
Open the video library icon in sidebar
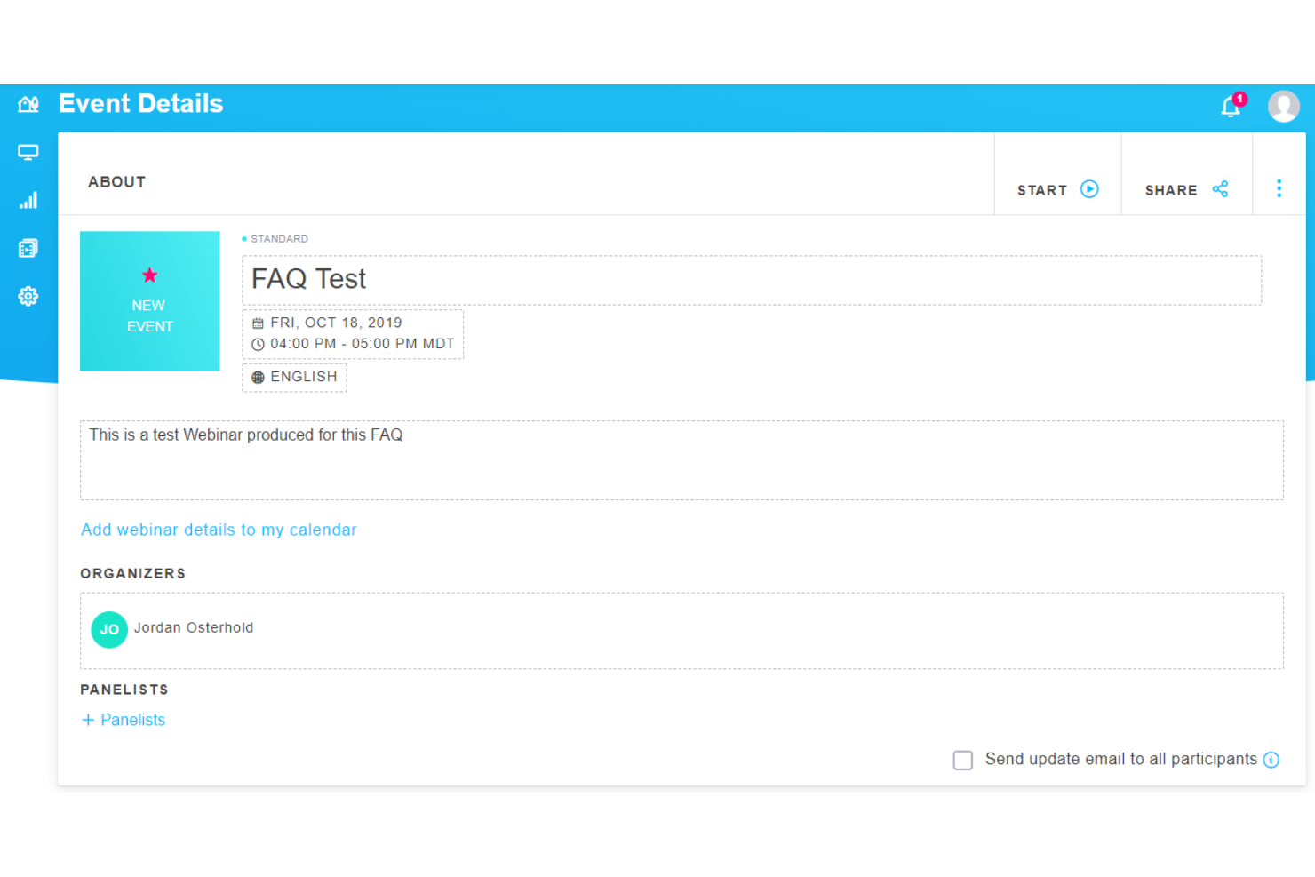28,247
